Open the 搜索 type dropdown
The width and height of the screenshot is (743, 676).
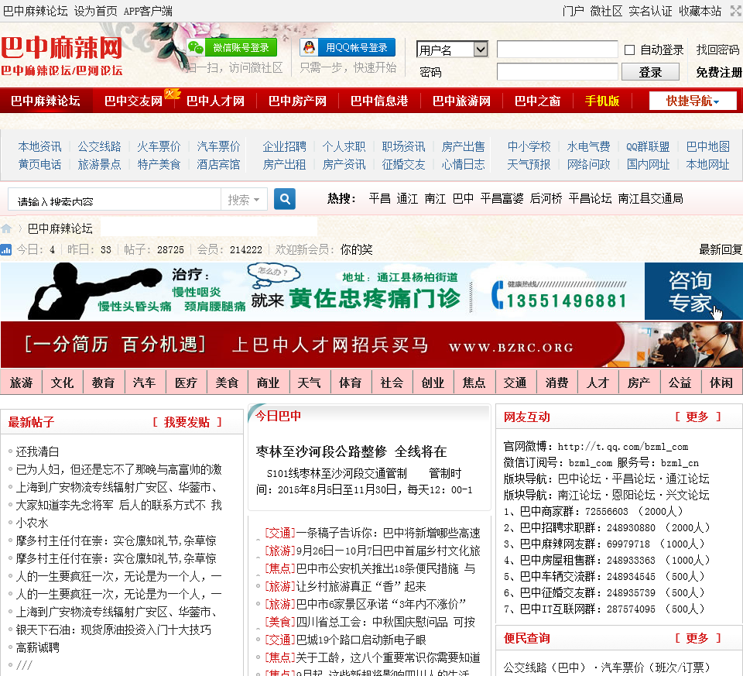tap(244, 200)
